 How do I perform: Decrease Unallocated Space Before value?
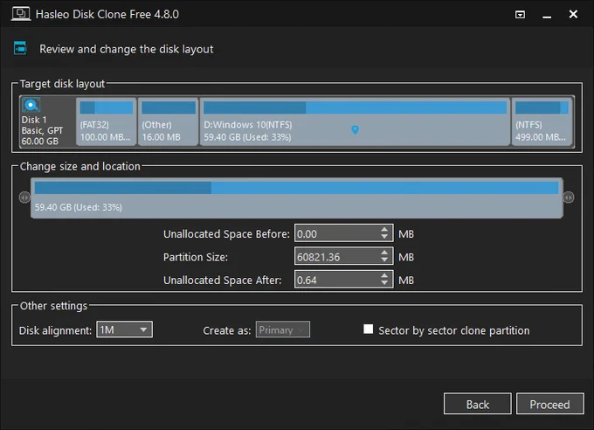pyautogui.click(x=384, y=238)
